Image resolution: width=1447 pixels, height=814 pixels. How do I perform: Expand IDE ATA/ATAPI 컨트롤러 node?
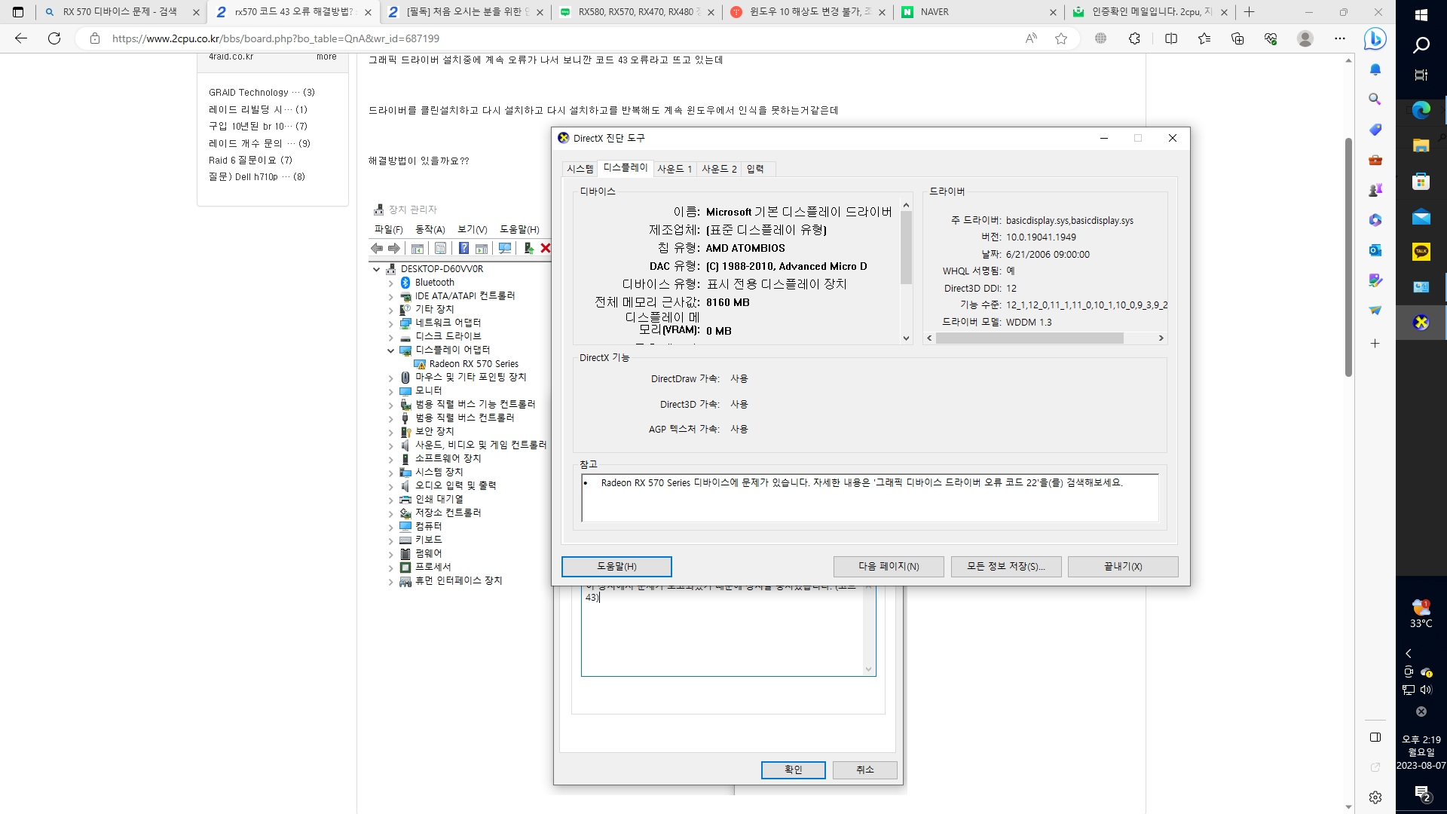pos(390,297)
